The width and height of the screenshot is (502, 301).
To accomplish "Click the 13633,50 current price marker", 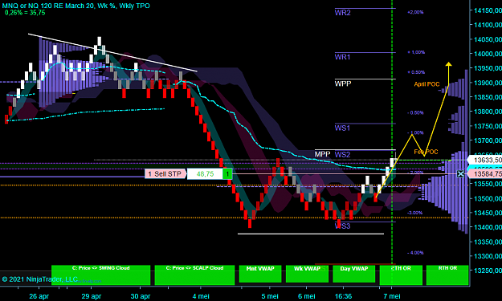I will pos(485,160).
